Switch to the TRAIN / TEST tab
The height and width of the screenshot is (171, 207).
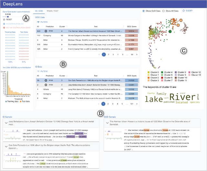[x=52, y=11]
